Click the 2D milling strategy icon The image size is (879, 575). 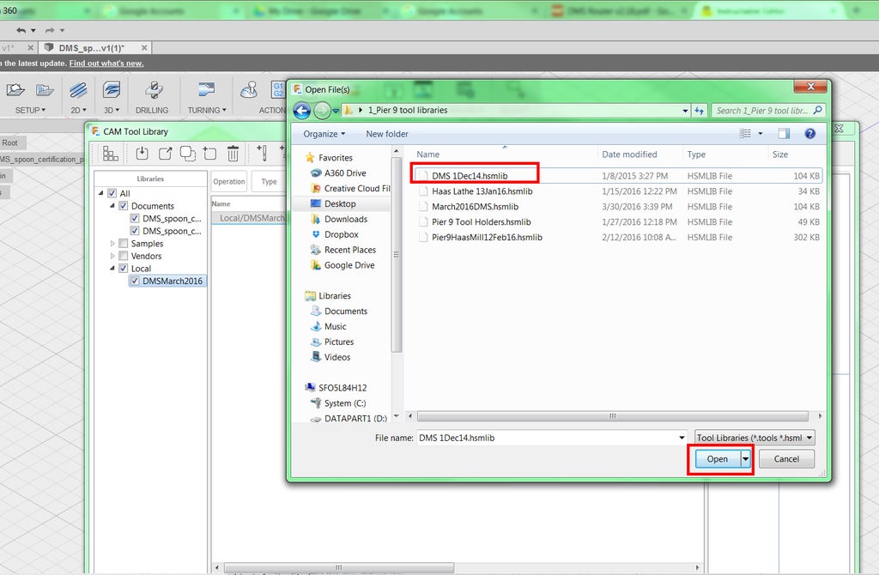click(78, 89)
